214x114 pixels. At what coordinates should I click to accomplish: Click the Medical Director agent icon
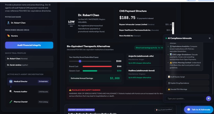11,82
